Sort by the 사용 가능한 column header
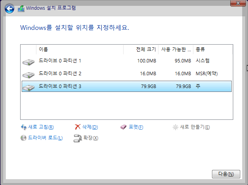Screen dimensions: 248x185 coord(176,50)
